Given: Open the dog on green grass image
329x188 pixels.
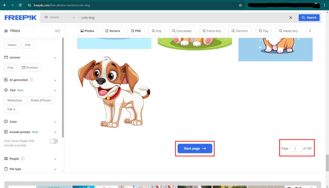Looking at the screenshot, I should click(x=195, y=44).
